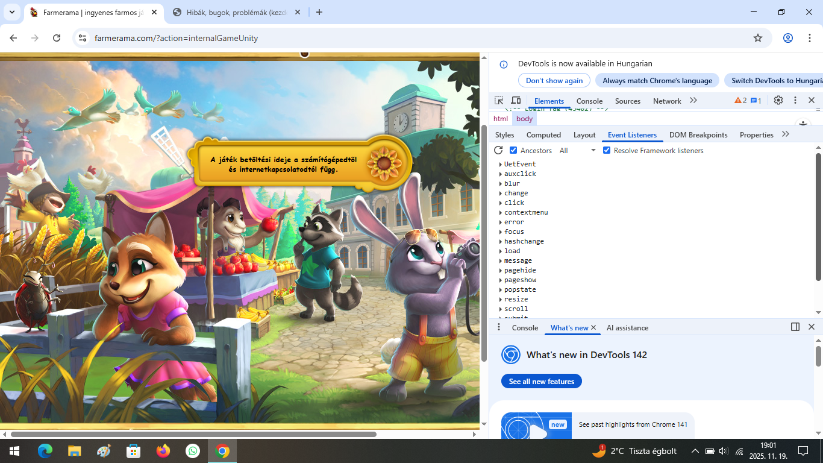The image size is (823, 463).
Task: Uncheck the Ancestors checkbox
Action: (x=513, y=151)
